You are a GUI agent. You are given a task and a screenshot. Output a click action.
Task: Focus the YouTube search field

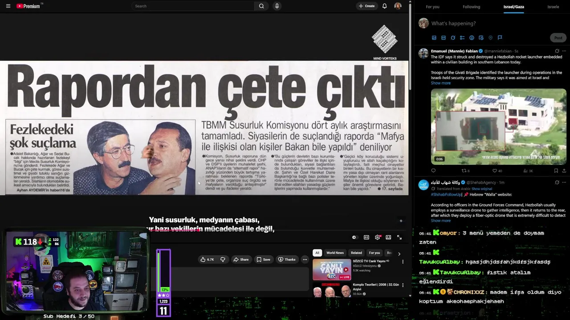coord(192,6)
